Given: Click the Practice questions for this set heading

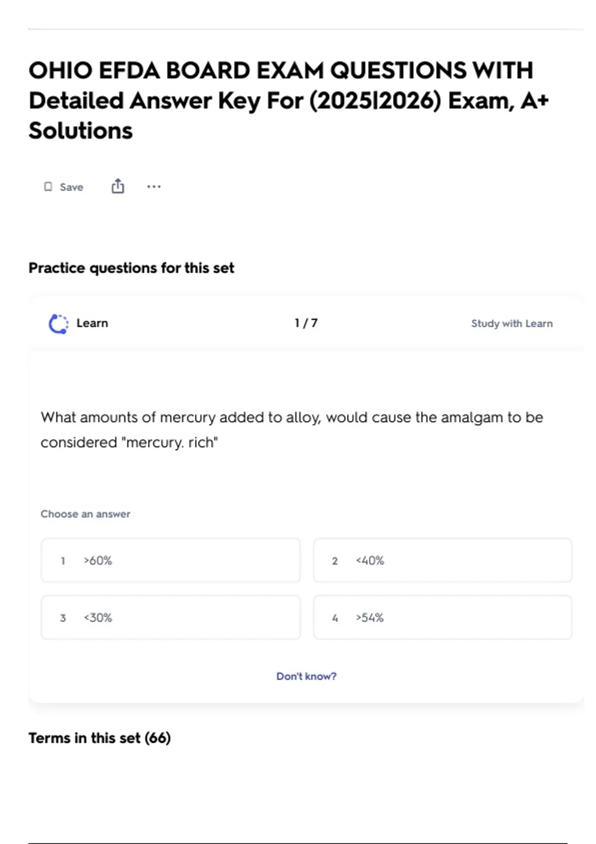Looking at the screenshot, I should 131,268.
